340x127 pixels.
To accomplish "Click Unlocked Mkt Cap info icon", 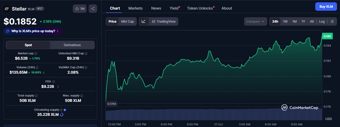I will [86, 53].
